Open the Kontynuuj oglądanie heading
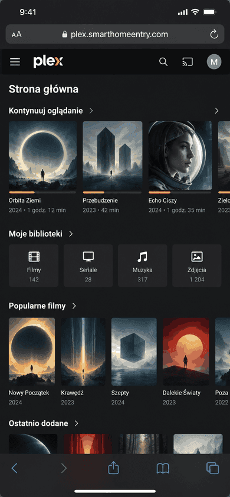This screenshot has width=230, height=497. click(45, 111)
